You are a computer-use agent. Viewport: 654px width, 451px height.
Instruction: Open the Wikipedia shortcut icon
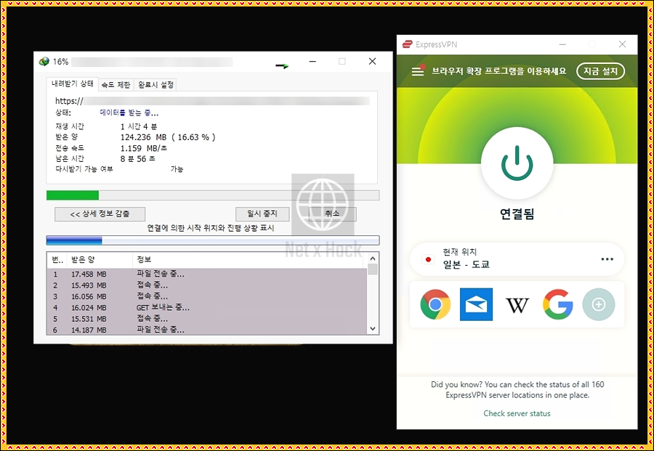pyautogui.click(x=517, y=305)
